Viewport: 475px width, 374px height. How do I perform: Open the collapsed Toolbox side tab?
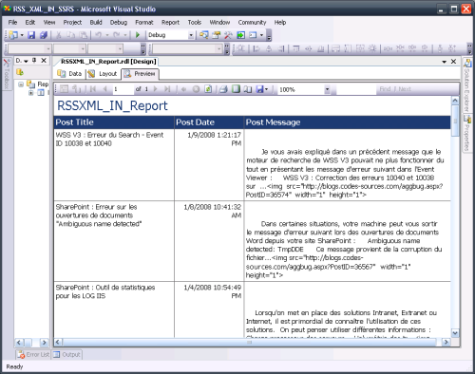(7, 74)
